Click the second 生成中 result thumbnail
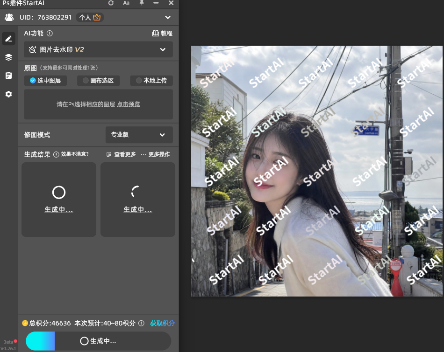The height and width of the screenshot is (352, 444). [x=138, y=200]
